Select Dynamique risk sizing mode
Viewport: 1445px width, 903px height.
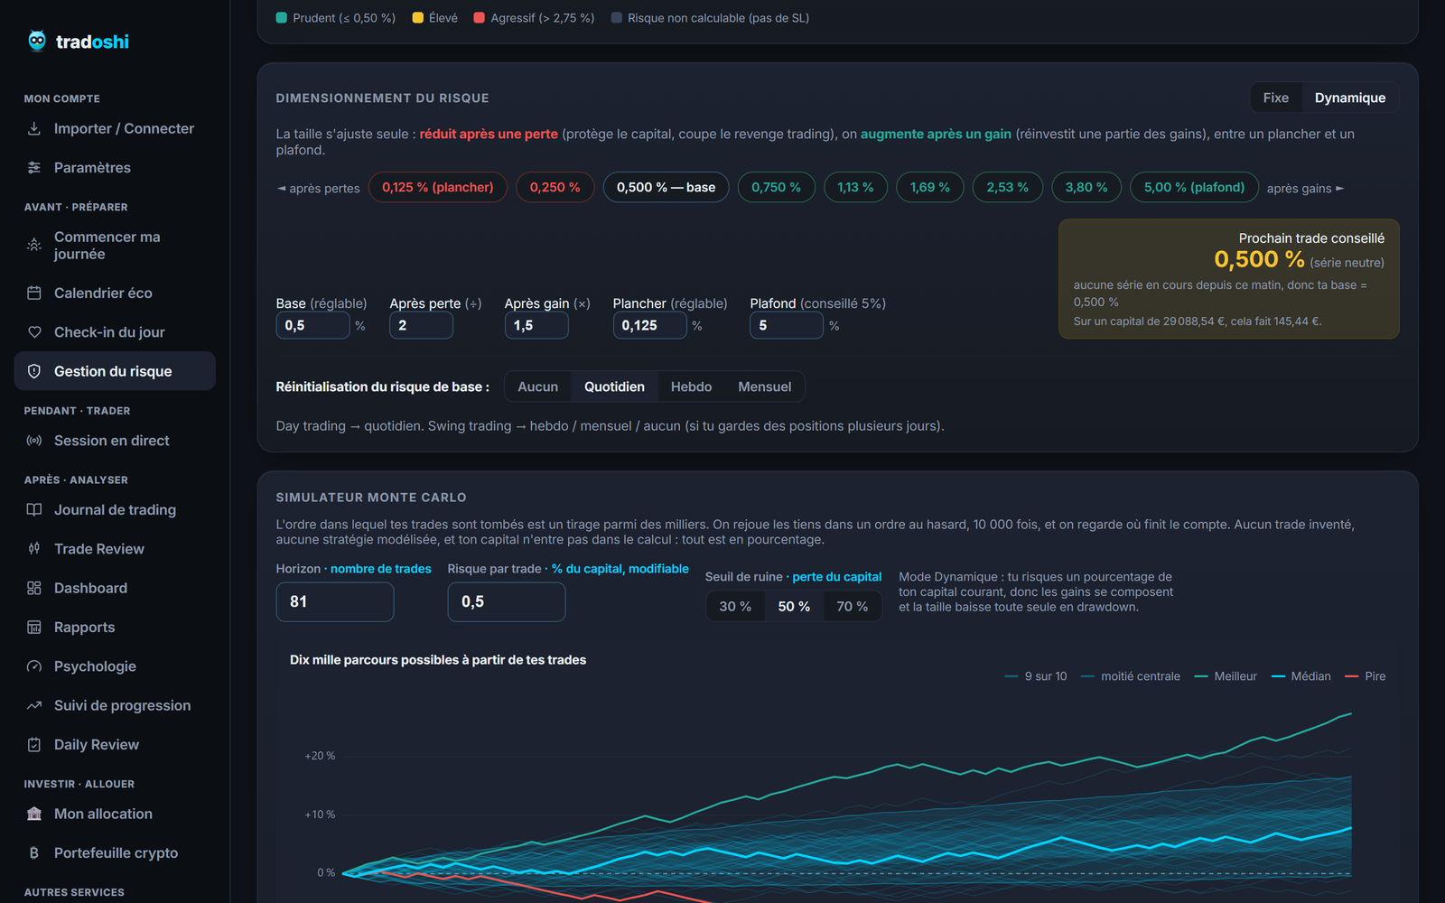(x=1349, y=98)
